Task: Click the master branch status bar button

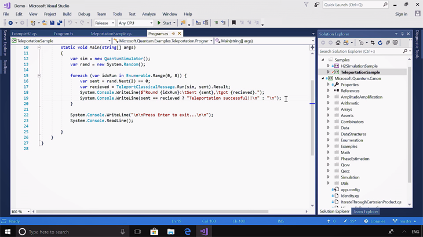Action: click(404, 221)
